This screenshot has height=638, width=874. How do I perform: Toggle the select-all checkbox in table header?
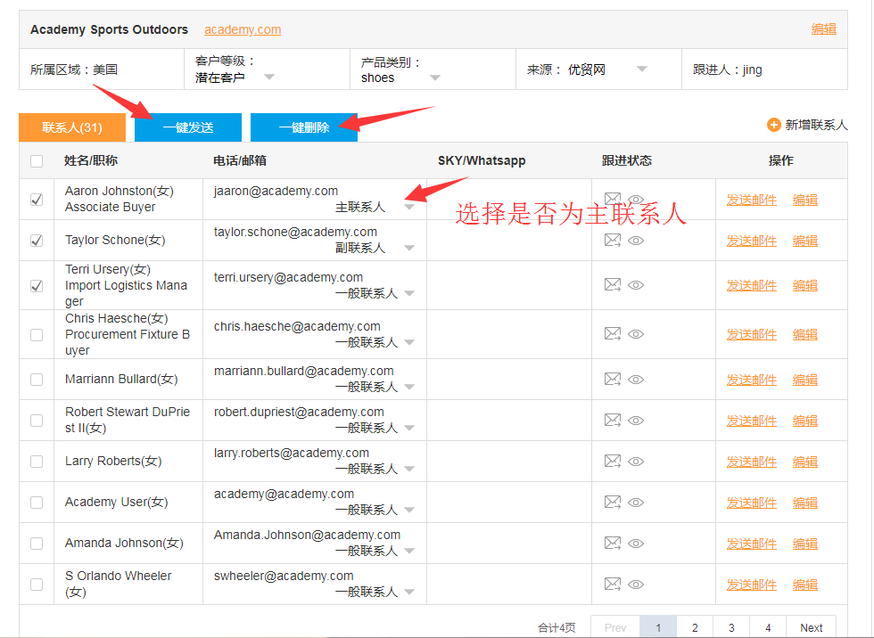pos(37,161)
